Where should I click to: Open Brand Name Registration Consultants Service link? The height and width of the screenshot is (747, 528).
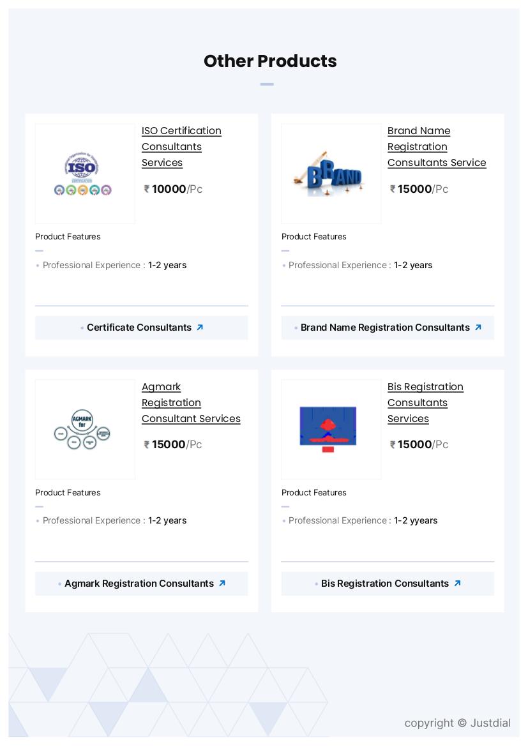point(437,147)
